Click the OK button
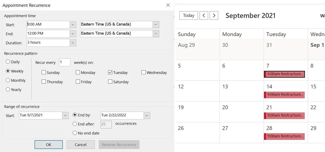The height and width of the screenshot is (152, 325). coord(48,145)
